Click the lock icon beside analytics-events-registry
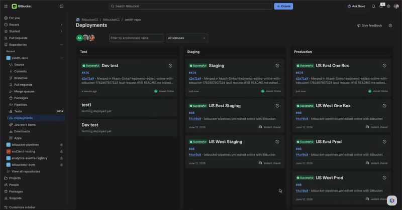Screen dimensions: 402x210 pyautogui.click(x=61, y=158)
